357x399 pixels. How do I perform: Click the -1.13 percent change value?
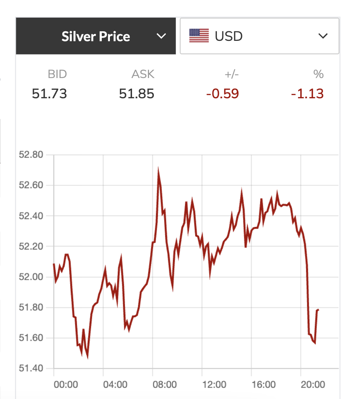click(x=307, y=94)
